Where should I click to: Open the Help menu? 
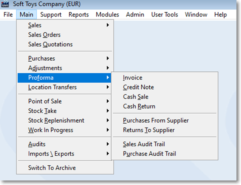click(x=220, y=15)
